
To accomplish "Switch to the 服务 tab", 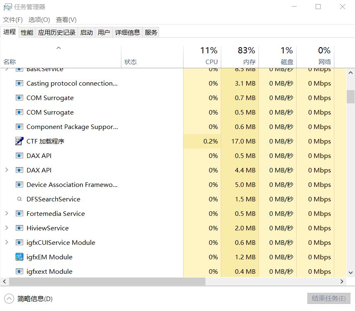I will pyautogui.click(x=151, y=33).
